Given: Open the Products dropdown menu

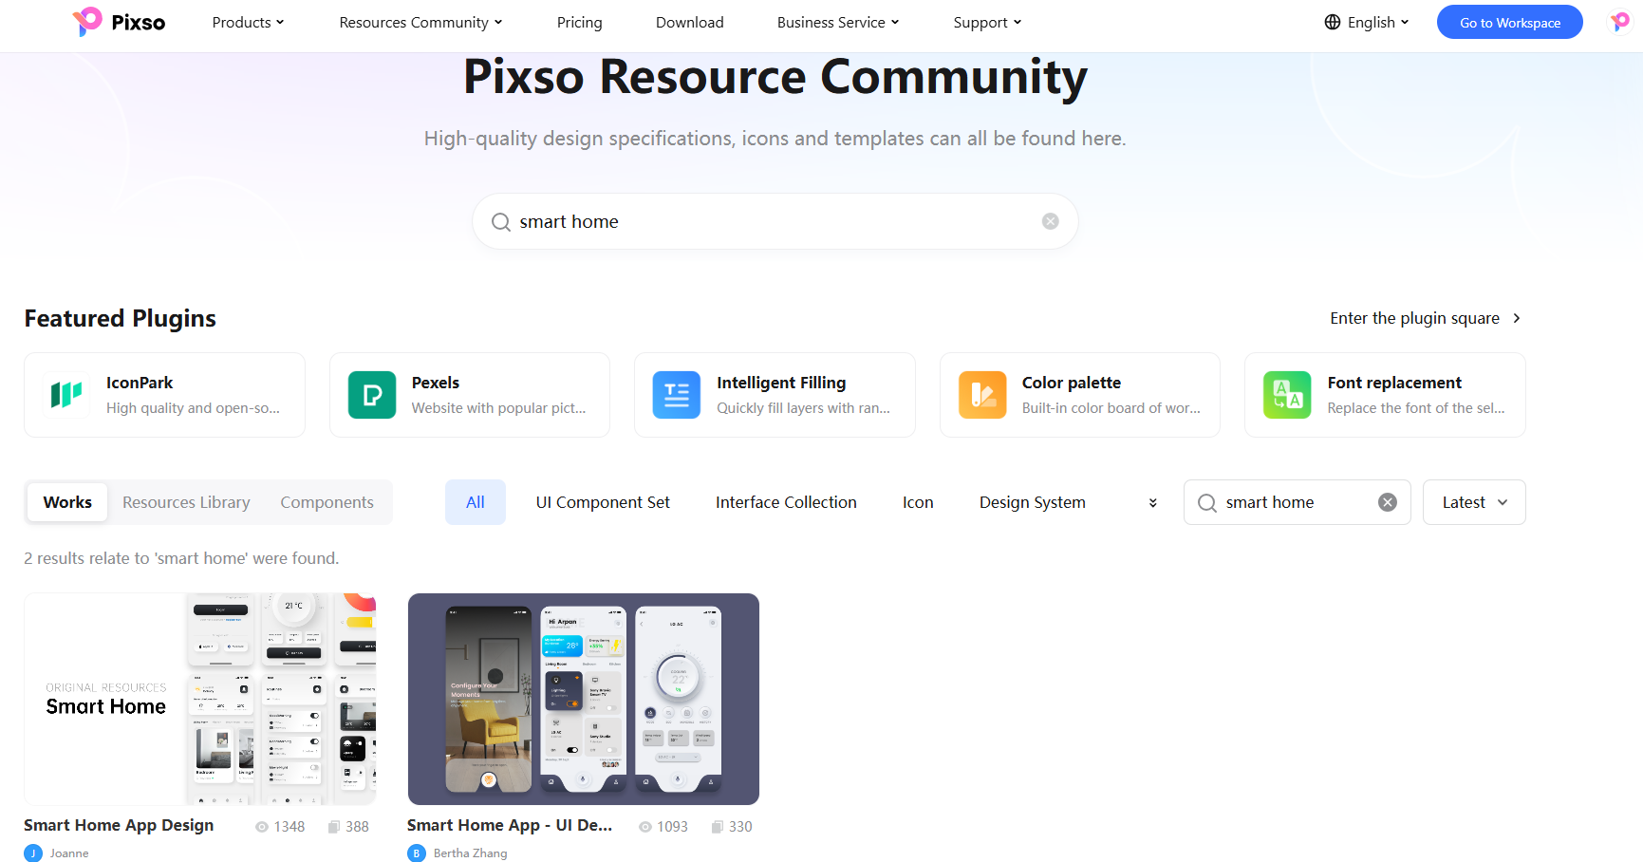Looking at the screenshot, I should [x=248, y=22].
